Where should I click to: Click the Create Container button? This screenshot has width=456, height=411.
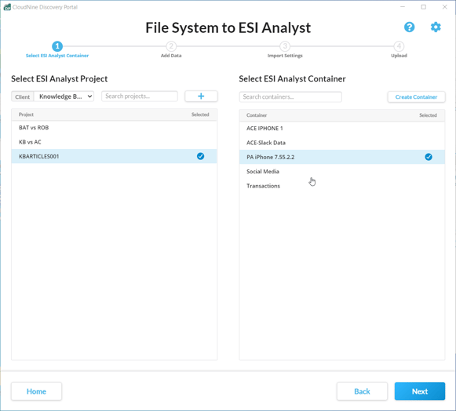coord(416,96)
